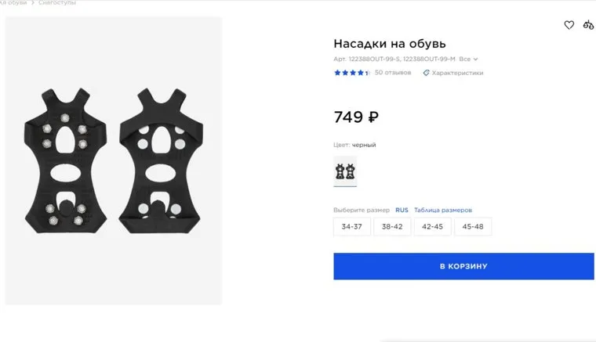Screen dimensions: 596x342
Task: Select the black color swatch thumbnail
Action: (x=345, y=170)
